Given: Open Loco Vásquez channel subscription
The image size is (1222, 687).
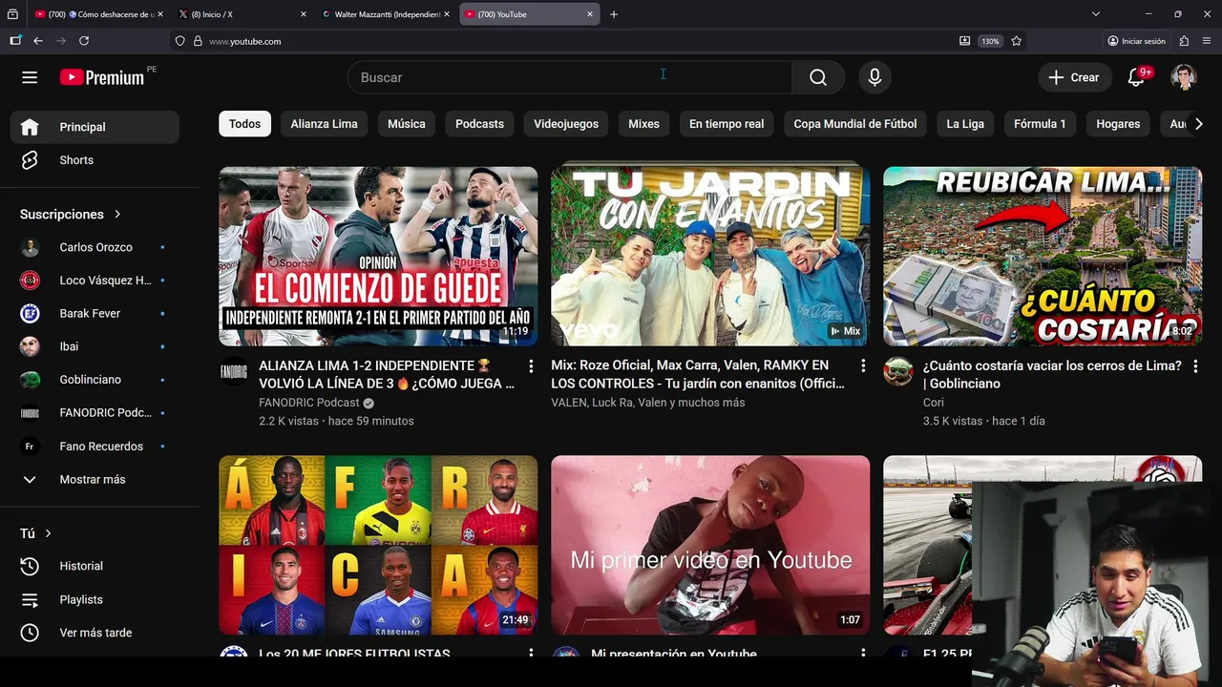Looking at the screenshot, I should click(x=95, y=281).
